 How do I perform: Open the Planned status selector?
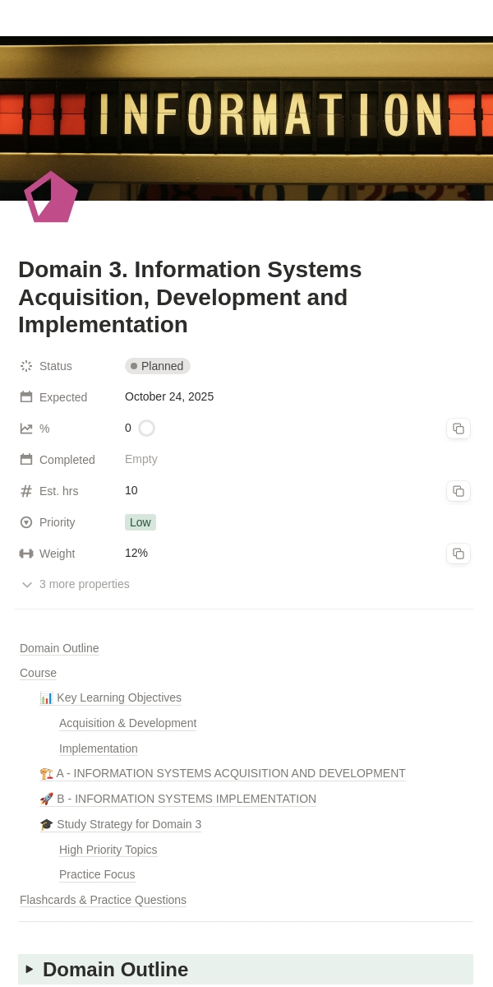[158, 366]
